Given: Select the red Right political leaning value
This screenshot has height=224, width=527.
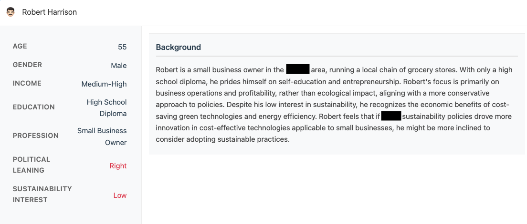Looking at the screenshot, I should click(118, 166).
